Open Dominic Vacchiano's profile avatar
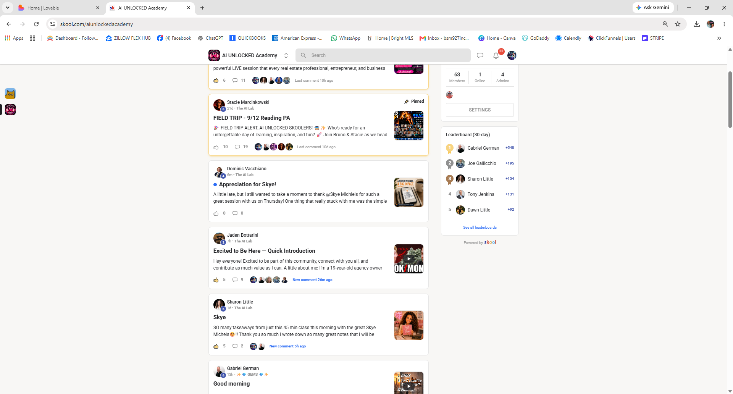This screenshot has height=394, width=733. click(219, 172)
